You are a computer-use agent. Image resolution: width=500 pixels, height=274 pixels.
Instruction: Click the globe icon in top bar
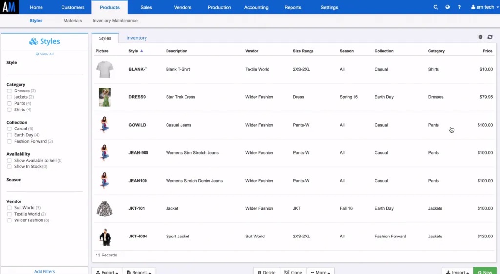coord(448,7)
